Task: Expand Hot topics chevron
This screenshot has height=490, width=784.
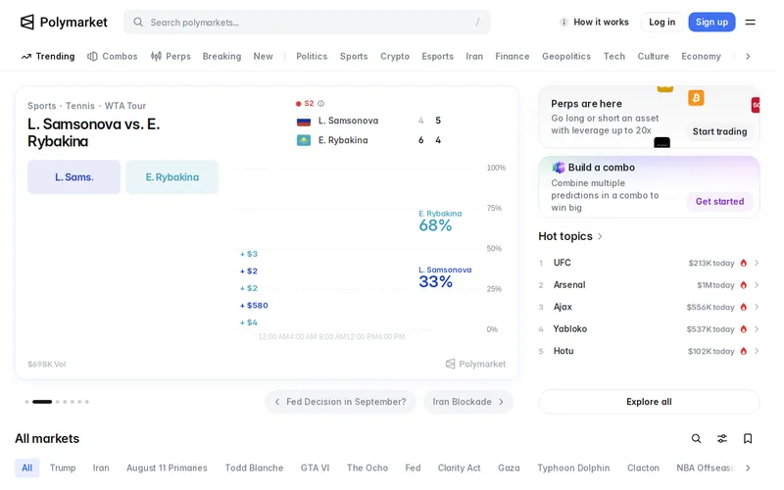Action: (600, 236)
